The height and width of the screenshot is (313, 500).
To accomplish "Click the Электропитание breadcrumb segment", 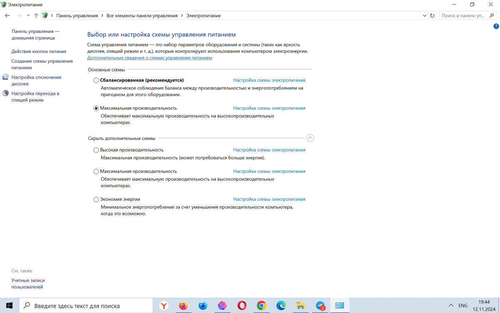I will click(203, 15).
